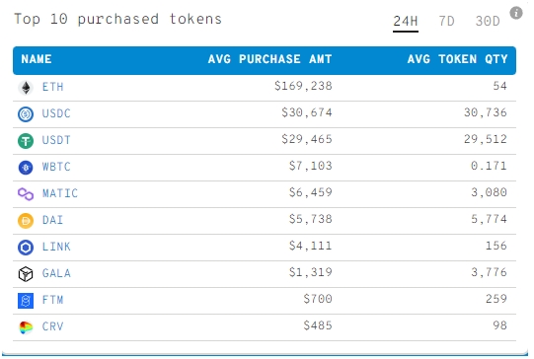534x359 pixels.
Task: Open the ETH token link
Action: [x=52, y=87]
